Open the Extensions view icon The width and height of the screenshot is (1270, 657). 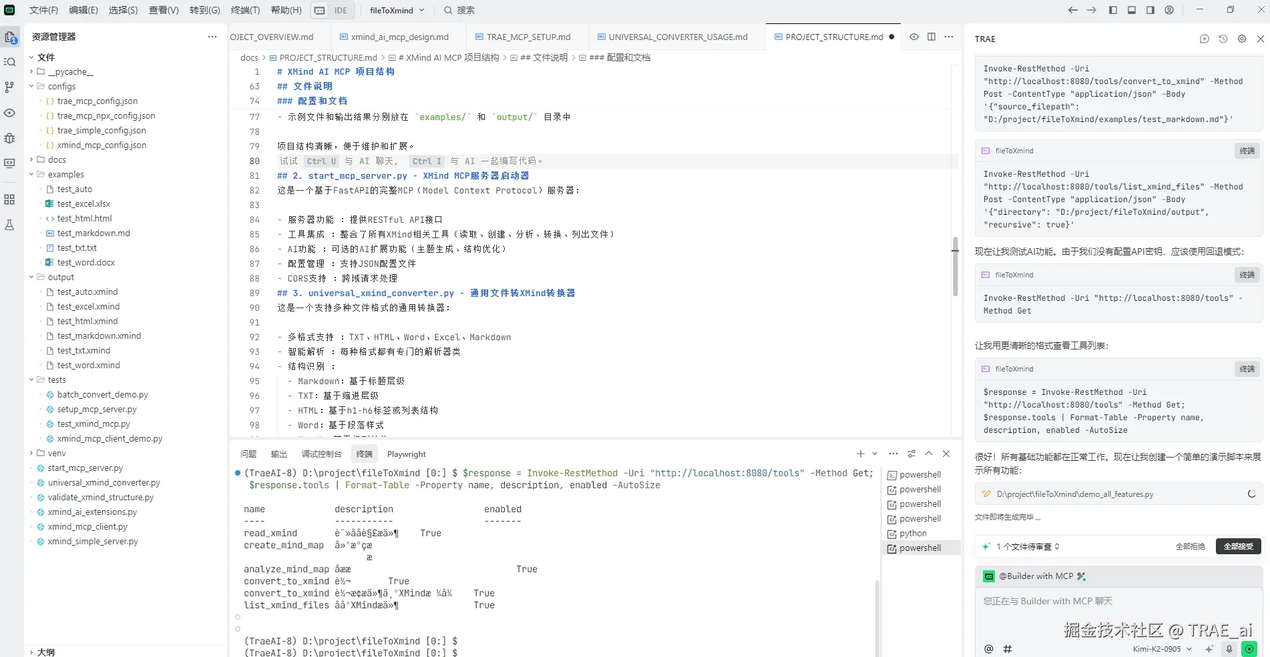tap(10, 199)
